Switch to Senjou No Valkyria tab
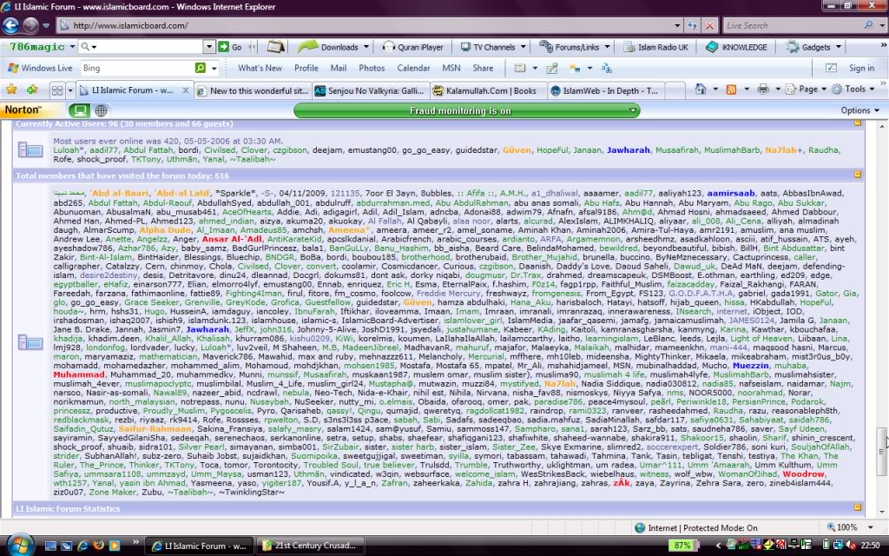 coord(370,90)
